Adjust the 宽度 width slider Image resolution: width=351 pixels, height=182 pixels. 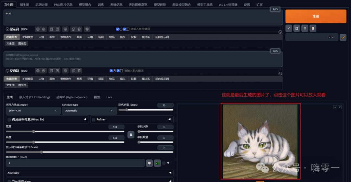(65, 131)
